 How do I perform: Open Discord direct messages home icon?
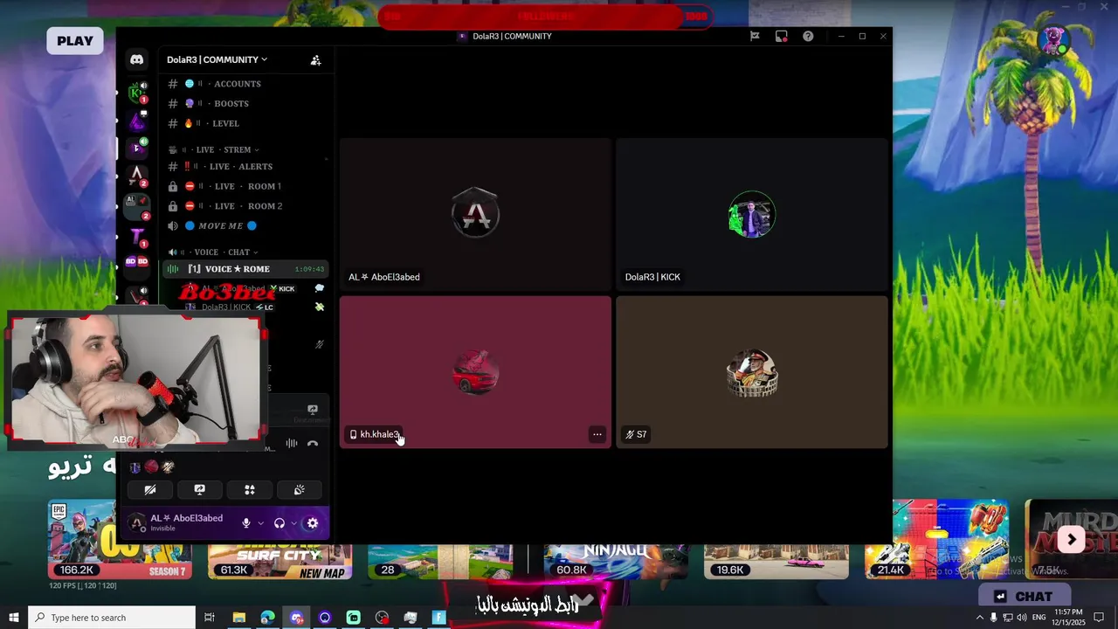click(x=136, y=59)
